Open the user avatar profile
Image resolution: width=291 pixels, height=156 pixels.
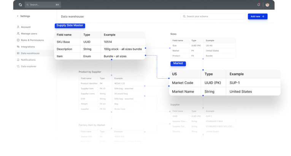(267, 5)
